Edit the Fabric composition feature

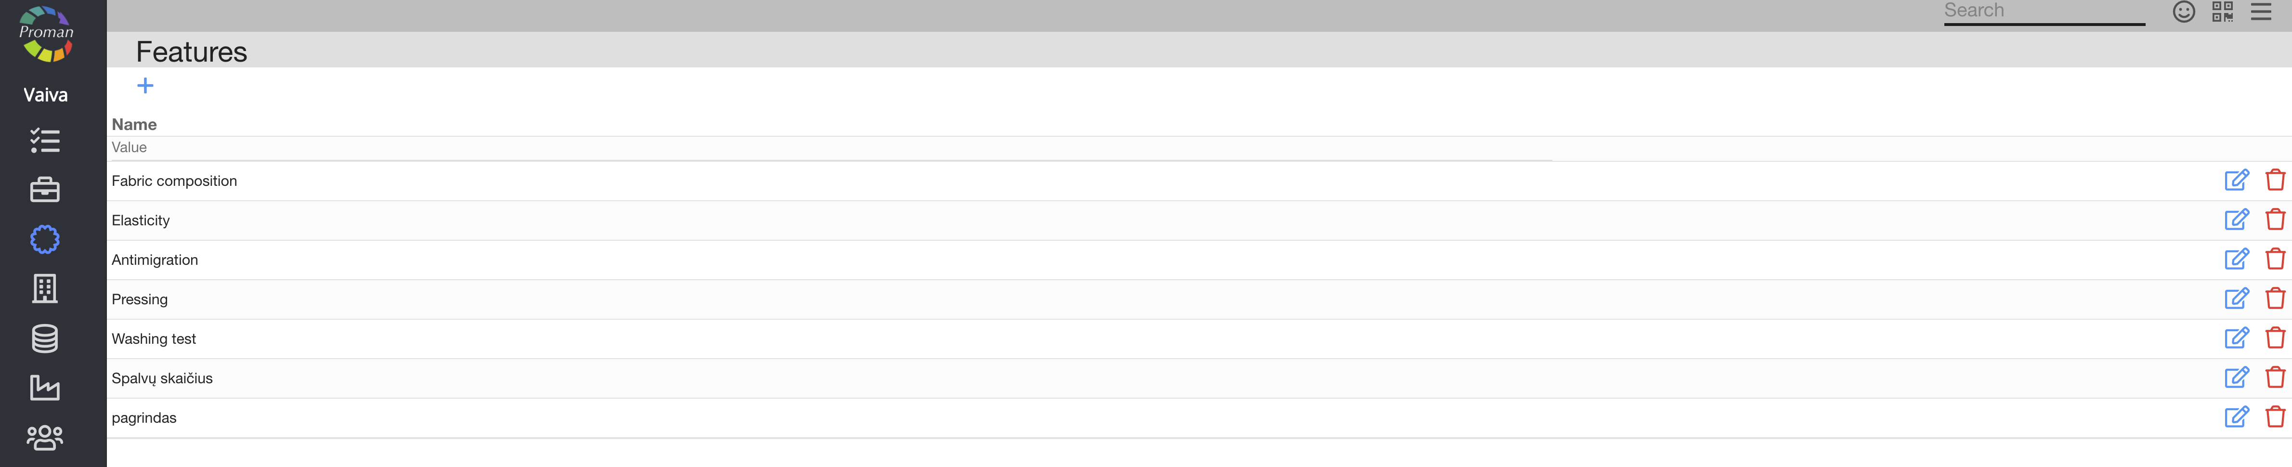click(2236, 181)
